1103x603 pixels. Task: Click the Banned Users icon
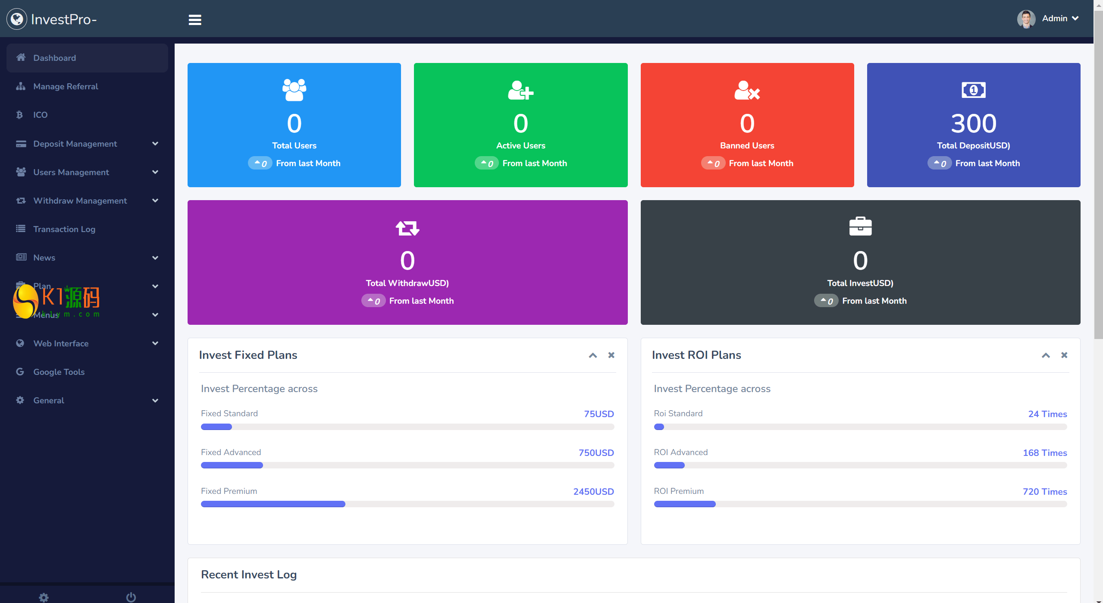click(x=747, y=90)
